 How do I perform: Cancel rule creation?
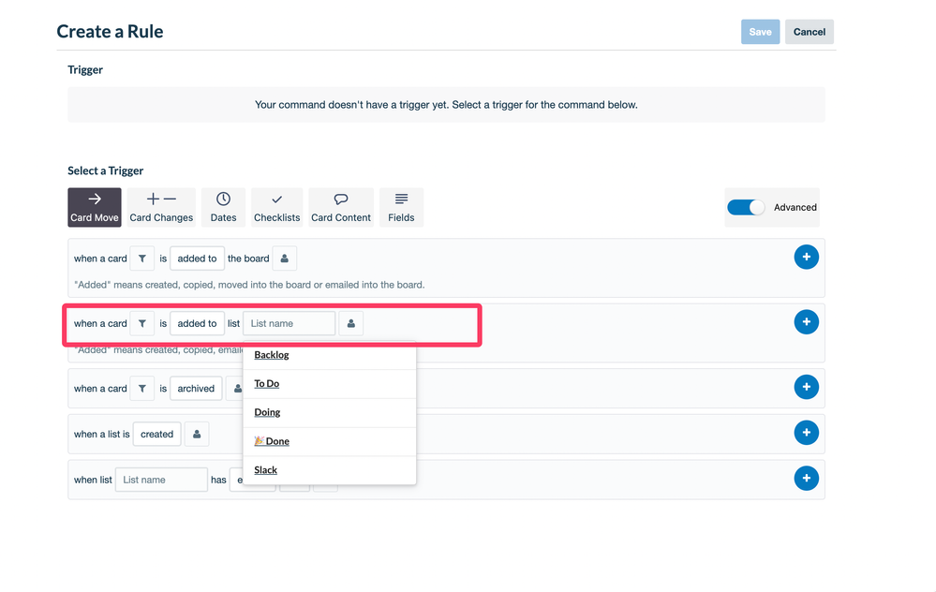tap(809, 32)
